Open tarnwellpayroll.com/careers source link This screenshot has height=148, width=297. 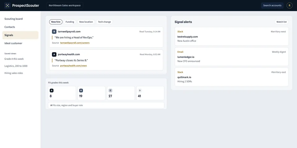click(x=75, y=43)
